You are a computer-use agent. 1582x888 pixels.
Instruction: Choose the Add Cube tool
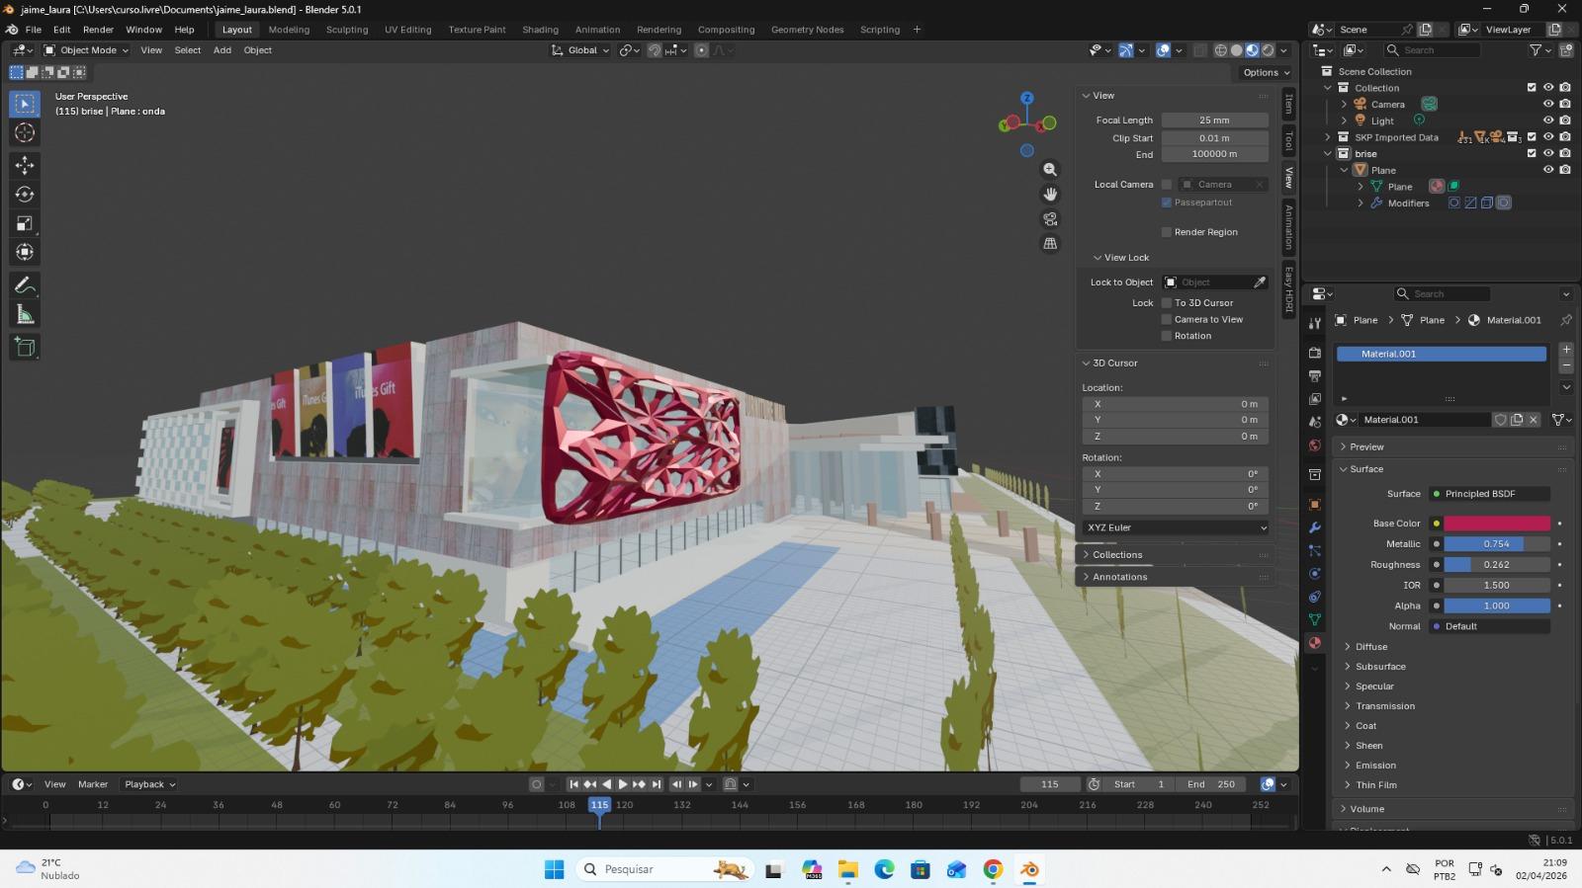[x=25, y=347]
